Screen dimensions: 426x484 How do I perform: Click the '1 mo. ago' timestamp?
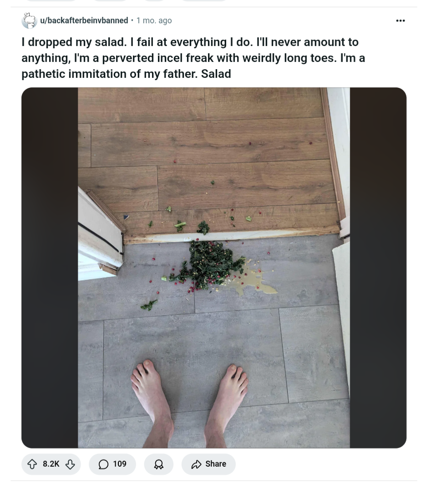tap(154, 20)
